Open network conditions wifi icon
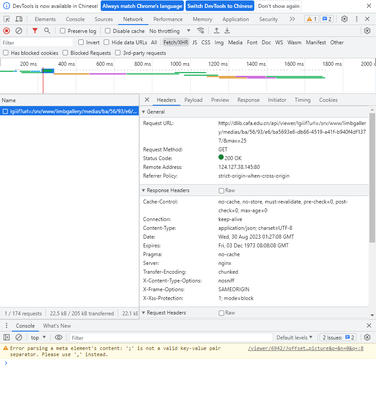This screenshot has height=407, width=376. point(200,31)
